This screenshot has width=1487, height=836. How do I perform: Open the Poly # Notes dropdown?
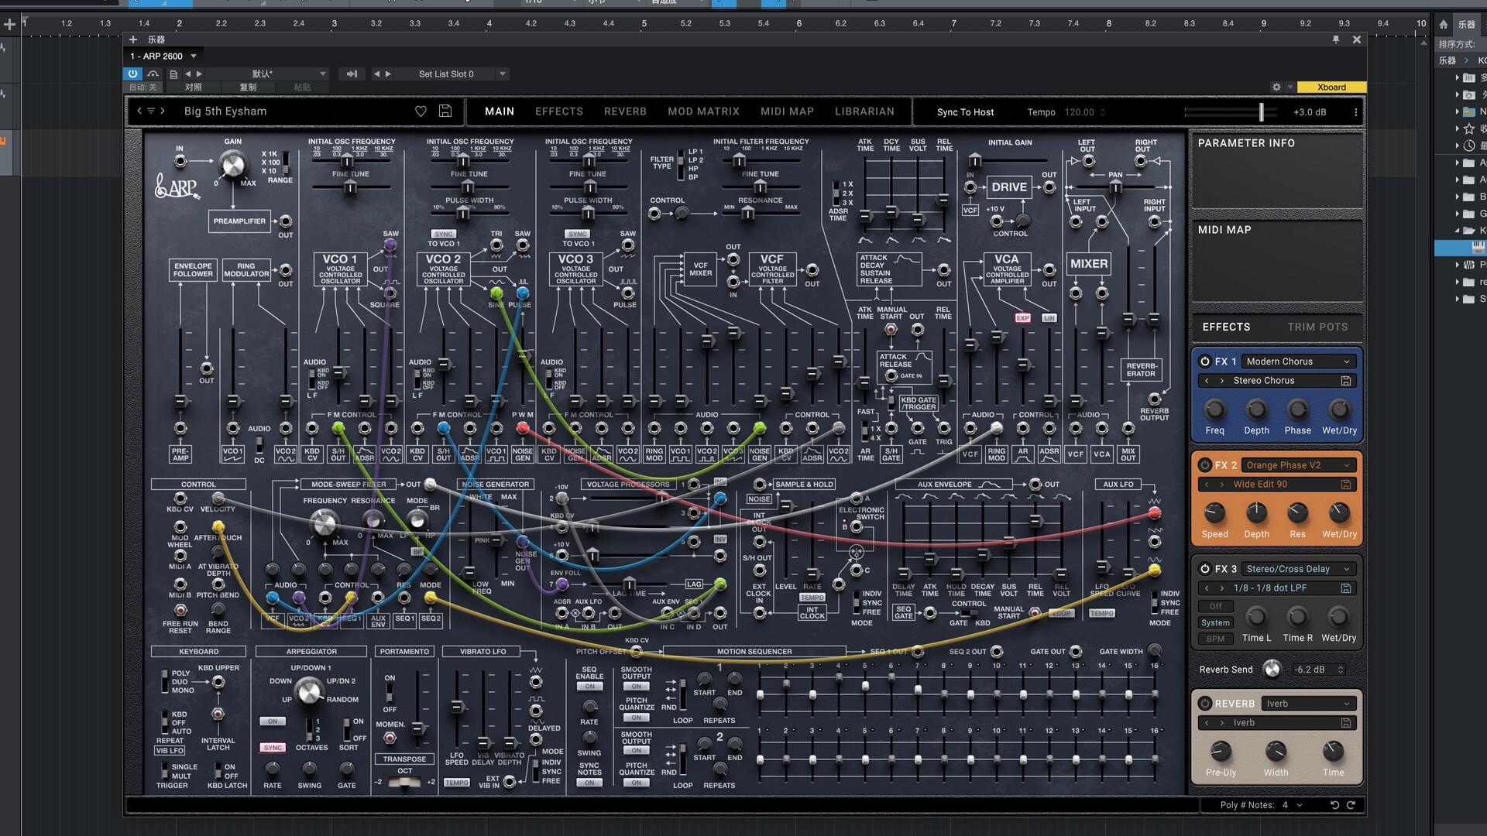[1299, 805]
